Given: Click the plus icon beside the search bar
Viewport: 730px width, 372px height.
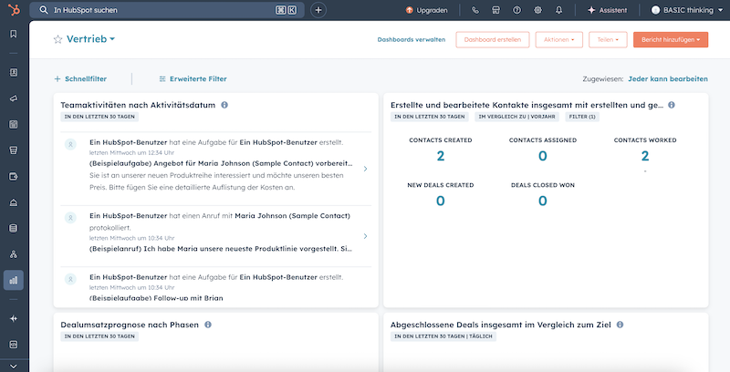Looking at the screenshot, I should (x=318, y=10).
